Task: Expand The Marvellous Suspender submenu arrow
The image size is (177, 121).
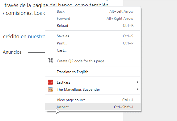Action: (137, 89)
